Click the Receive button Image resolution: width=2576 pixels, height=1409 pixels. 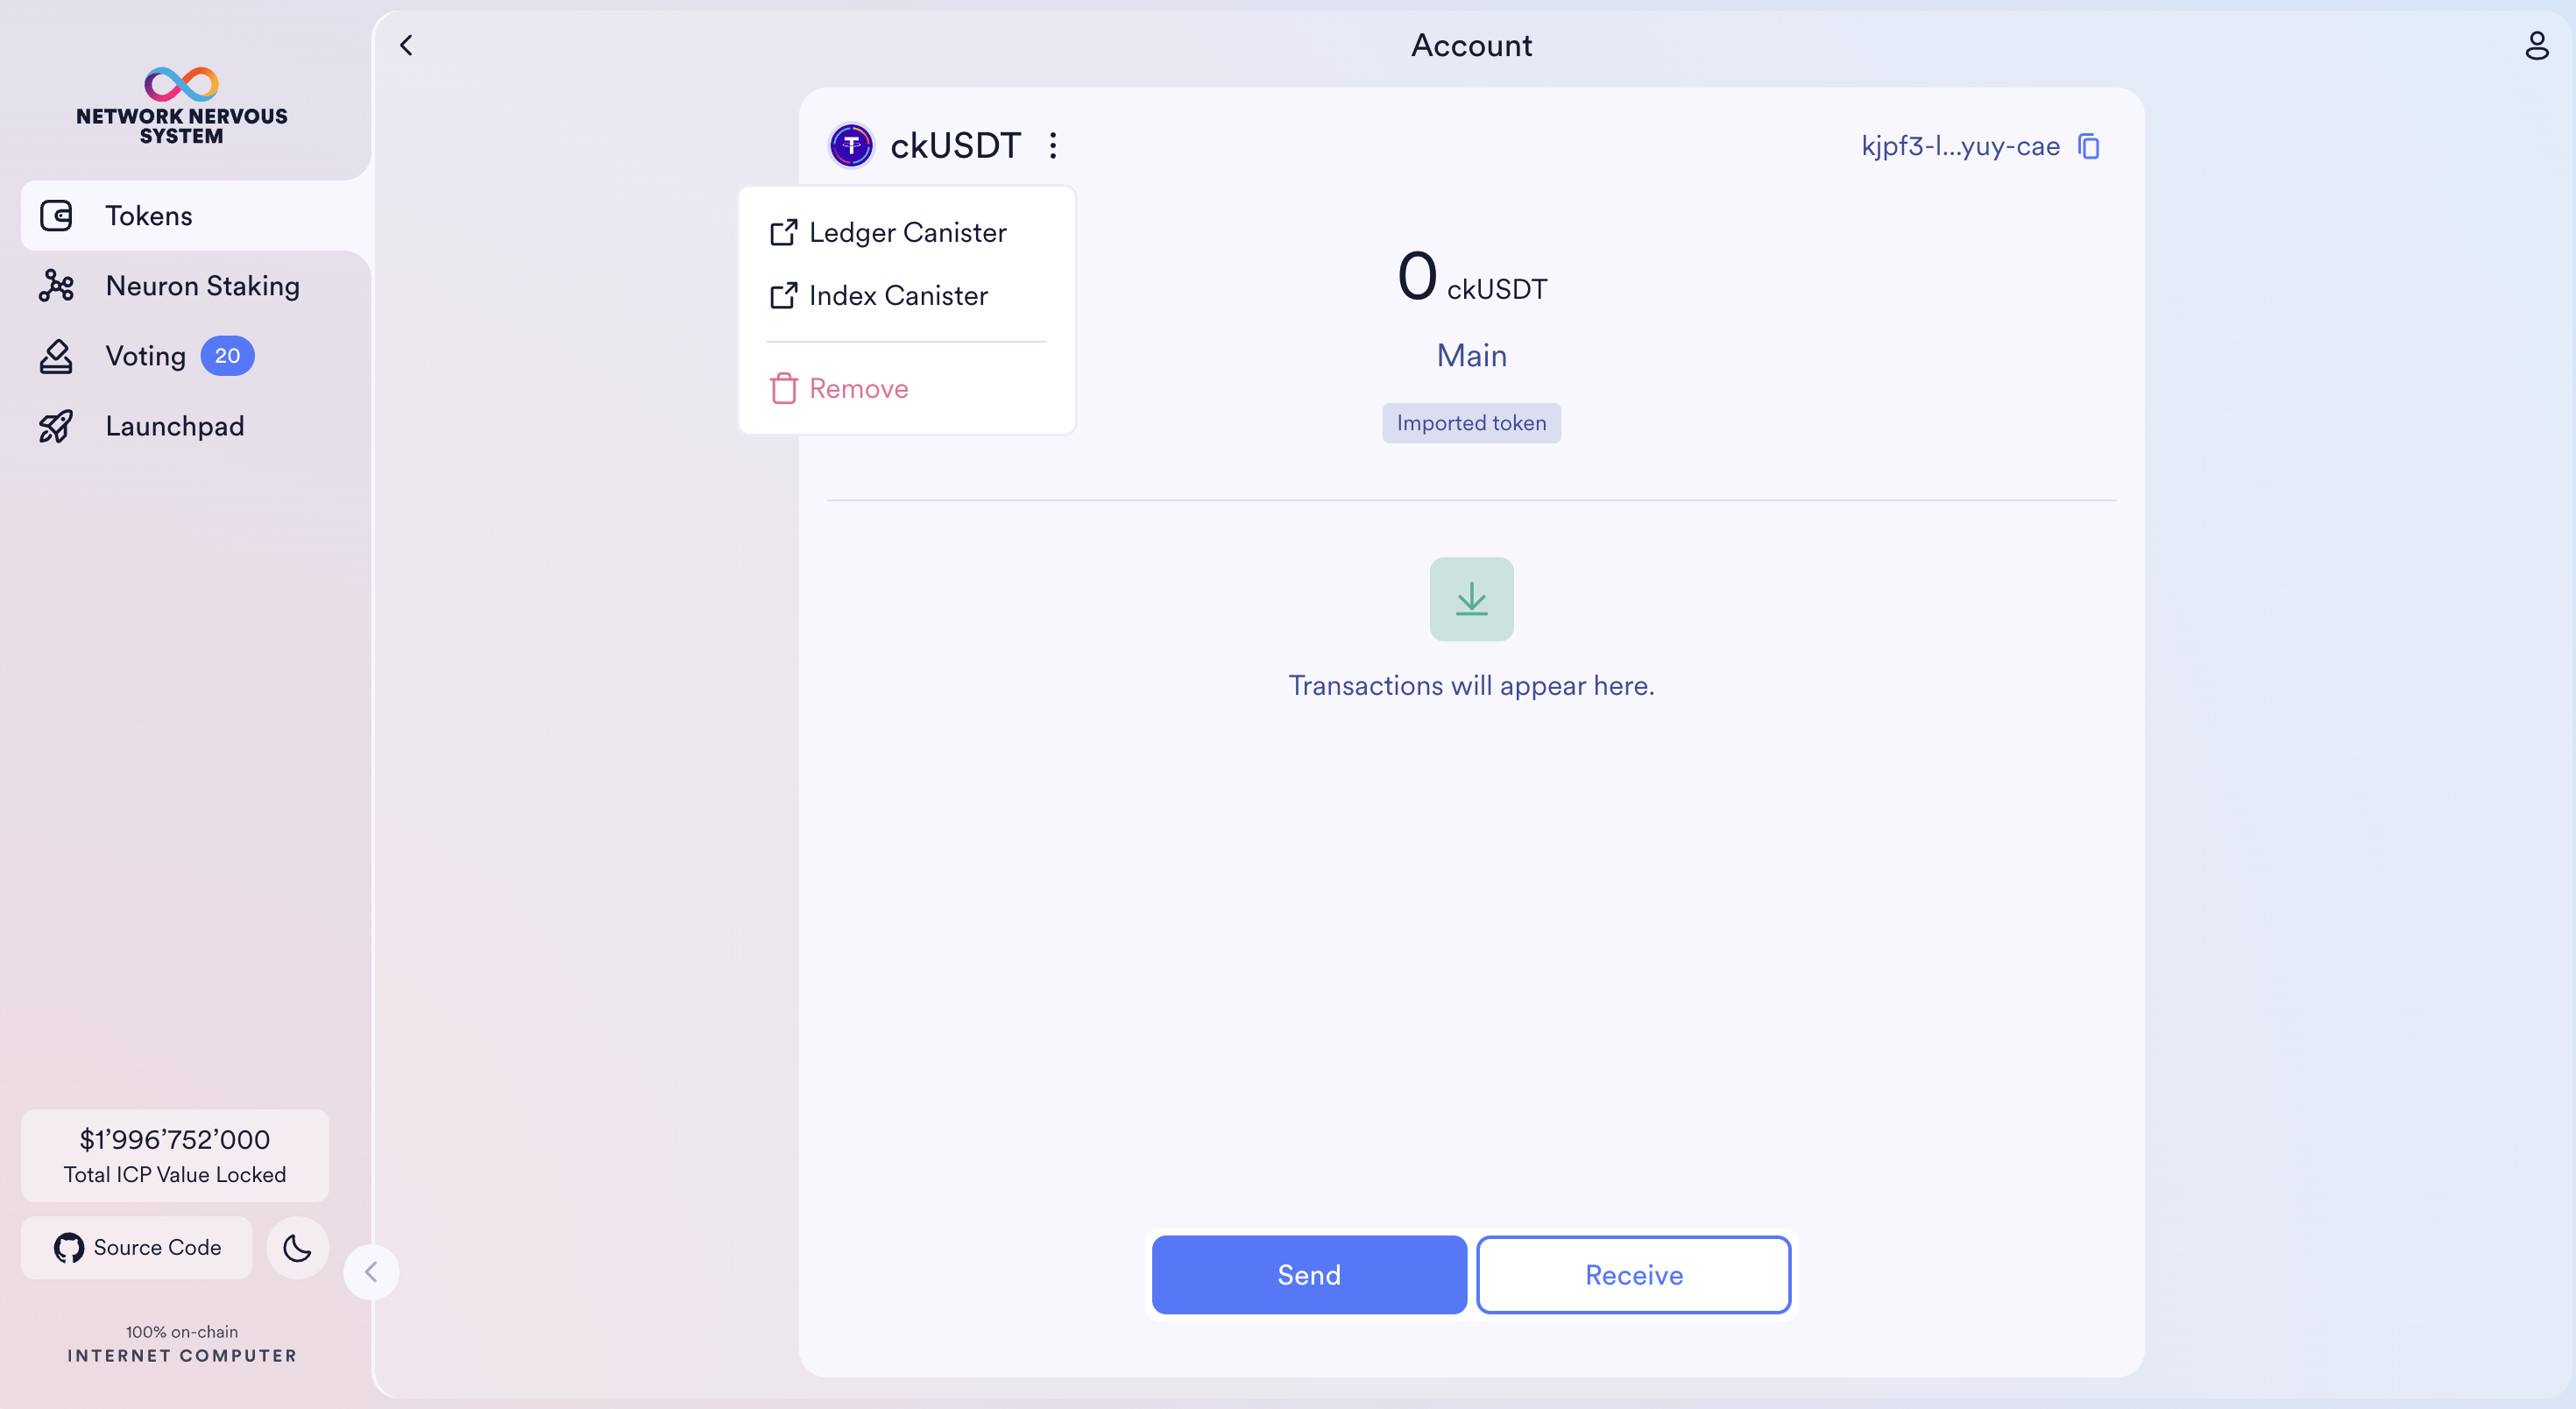click(x=1634, y=1274)
